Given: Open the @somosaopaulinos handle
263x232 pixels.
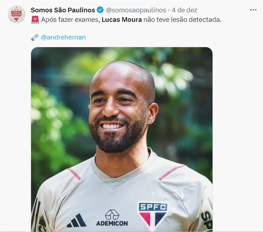Looking at the screenshot, I should pyautogui.click(x=136, y=10).
